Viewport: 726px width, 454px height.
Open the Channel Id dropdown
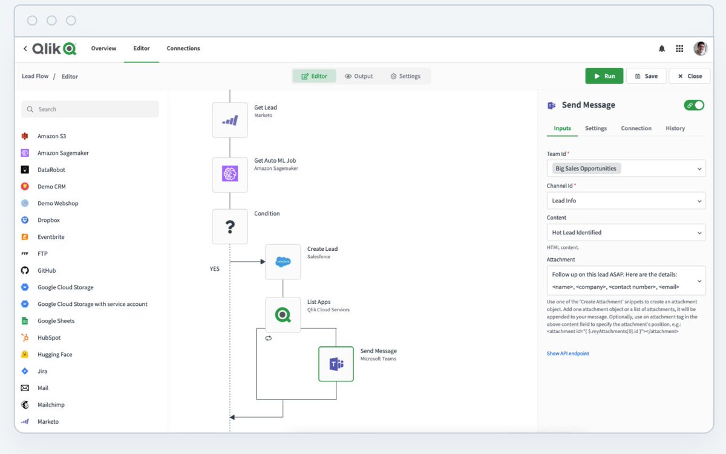tap(626, 200)
